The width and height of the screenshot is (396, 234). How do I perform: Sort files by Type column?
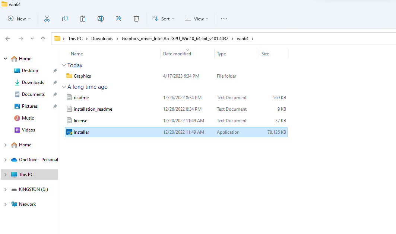point(221,53)
